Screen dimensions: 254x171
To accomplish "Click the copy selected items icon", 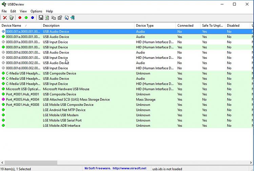I will 54,18.
